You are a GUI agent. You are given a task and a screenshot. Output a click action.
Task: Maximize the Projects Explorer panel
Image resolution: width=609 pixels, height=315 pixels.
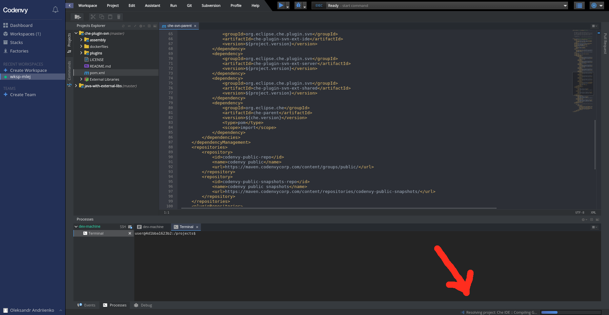pos(155,26)
